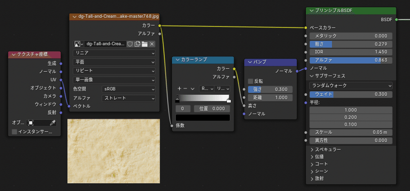Image resolution: width=410 pixels, height=191 pixels.
Task: Collapse the プリンシプルBSDF node header arrow
Action: 311,11
